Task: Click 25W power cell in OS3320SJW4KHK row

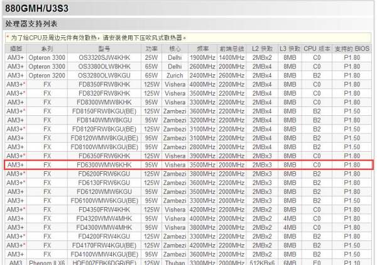Action: pos(151,58)
